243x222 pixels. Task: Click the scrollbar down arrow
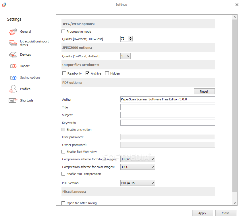pyautogui.click(x=235, y=203)
